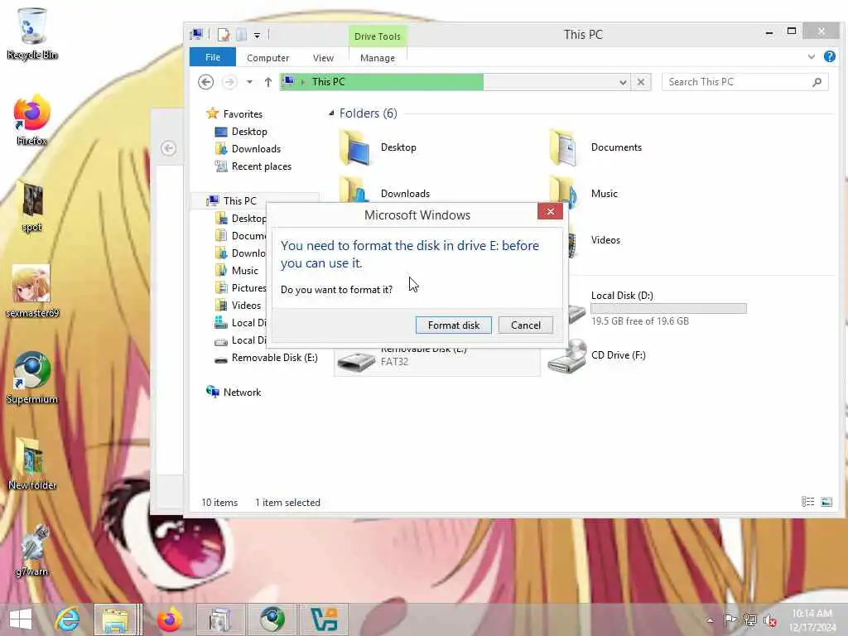Show hidden tray icons arrow

710,620
